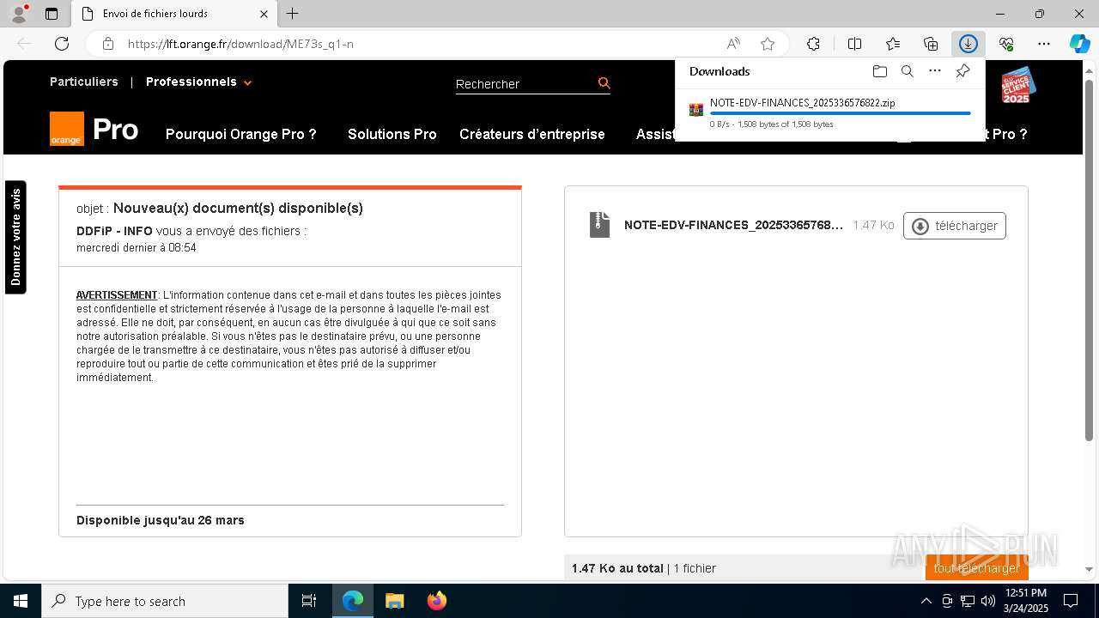
Task: Click the taskbar search box
Action: 165,601
